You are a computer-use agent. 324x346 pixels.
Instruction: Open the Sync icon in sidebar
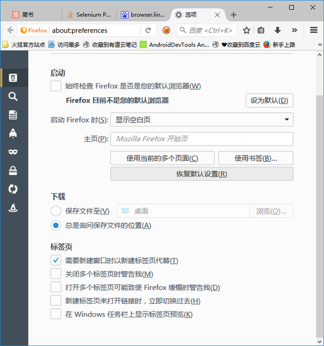click(x=13, y=189)
